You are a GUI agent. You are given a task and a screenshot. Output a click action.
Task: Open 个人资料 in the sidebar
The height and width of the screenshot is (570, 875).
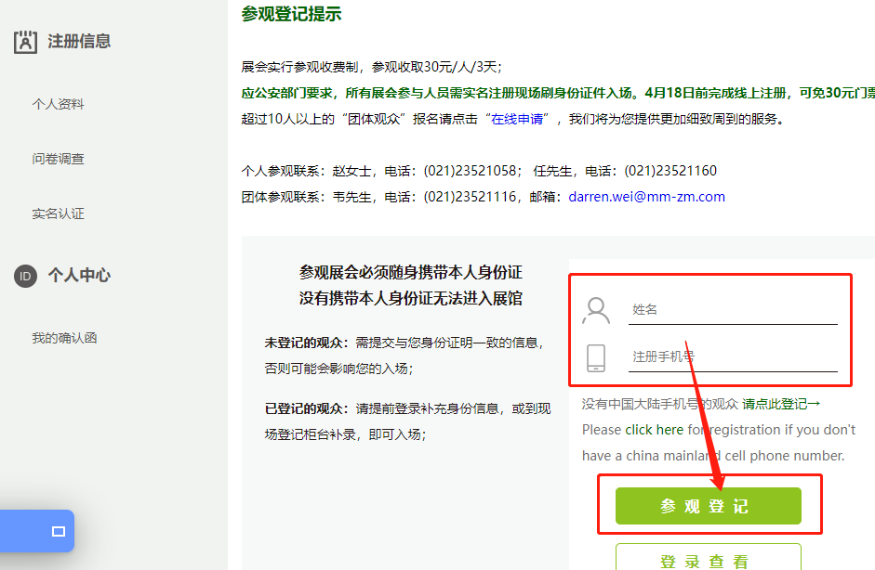[x=58, y=104]
